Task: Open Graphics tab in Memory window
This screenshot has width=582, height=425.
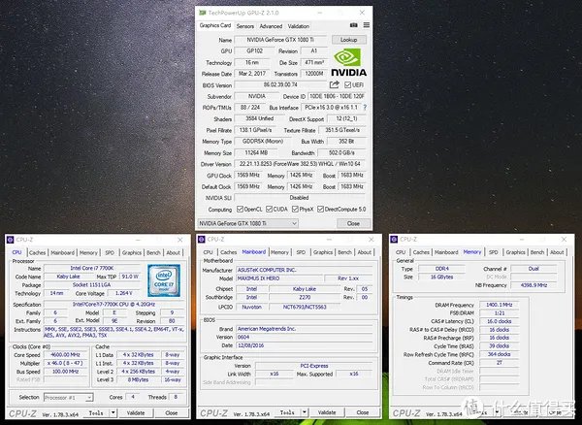Action: click(516, 252)
